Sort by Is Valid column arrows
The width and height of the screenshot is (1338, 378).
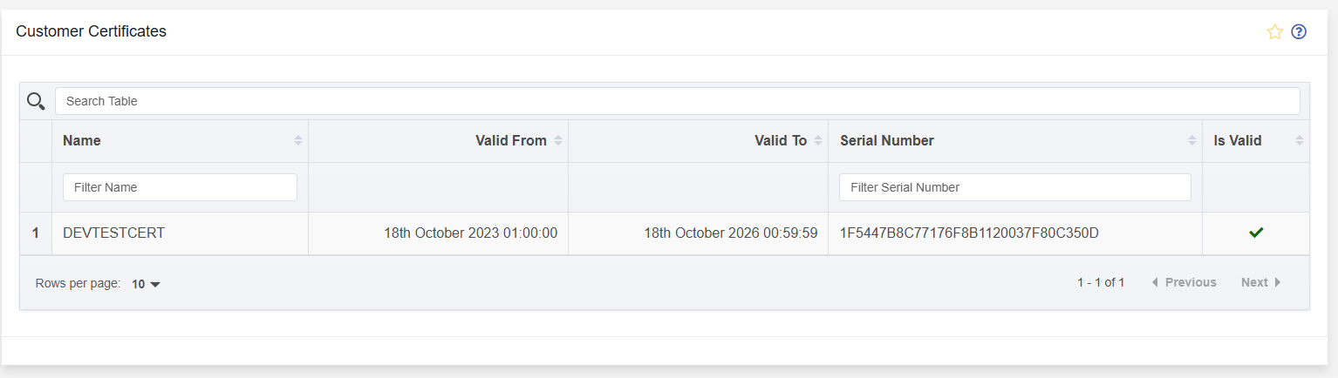1300,140
